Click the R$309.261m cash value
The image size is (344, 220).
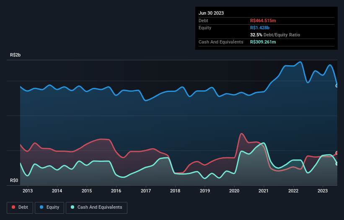tap(263, 42)
